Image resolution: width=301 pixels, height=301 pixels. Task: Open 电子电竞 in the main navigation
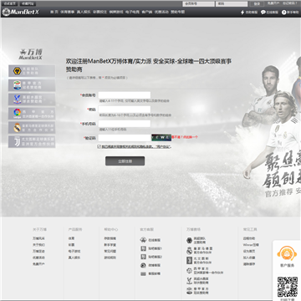pyautogui.click(x=132, y=12)
